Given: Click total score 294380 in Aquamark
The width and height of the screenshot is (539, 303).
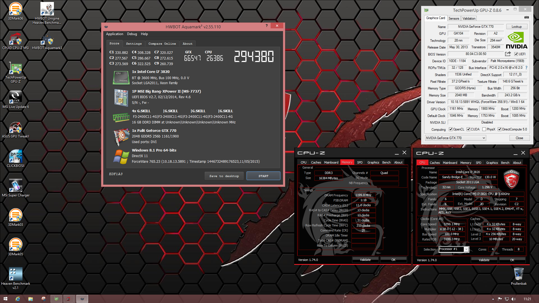Looking at the screenshot, I should tap(254, 56).
